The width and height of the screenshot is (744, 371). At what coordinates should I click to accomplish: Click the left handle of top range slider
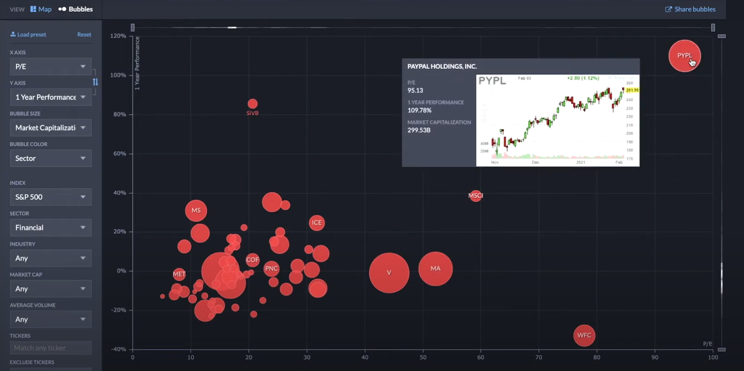coord(133,27)
